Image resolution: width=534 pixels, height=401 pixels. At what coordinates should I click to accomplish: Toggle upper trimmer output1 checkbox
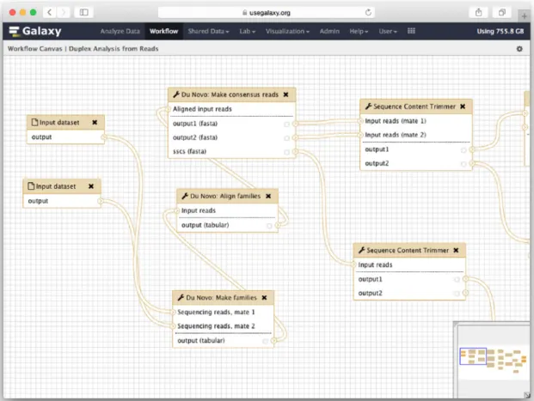[x=463, y=150]
